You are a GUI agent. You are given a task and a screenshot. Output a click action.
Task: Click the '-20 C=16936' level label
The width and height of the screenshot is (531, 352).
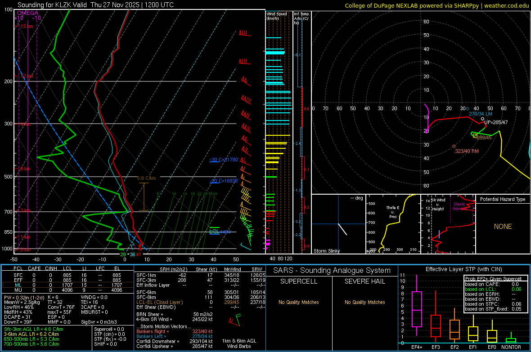click(x=224, y=181)
